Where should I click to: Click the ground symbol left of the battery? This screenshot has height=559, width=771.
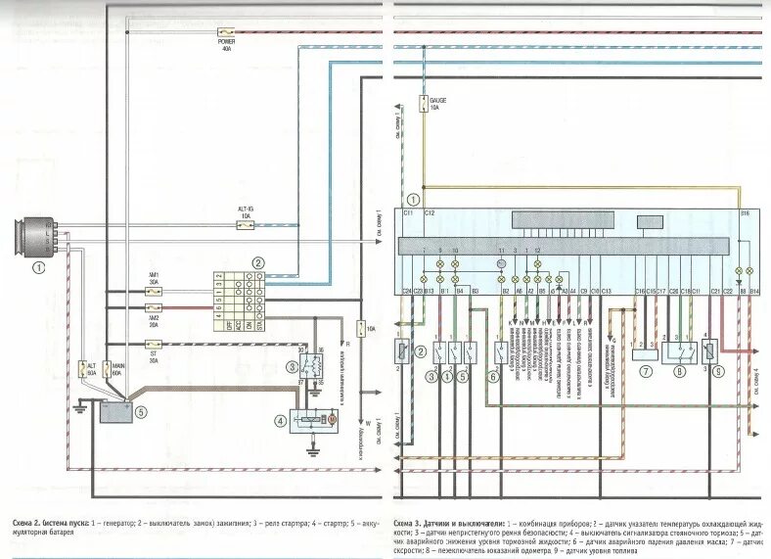point(79,408)
